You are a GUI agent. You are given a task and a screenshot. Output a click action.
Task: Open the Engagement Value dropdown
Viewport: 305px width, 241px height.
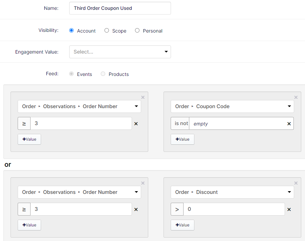pyautogui.click(x=120, y=52)
